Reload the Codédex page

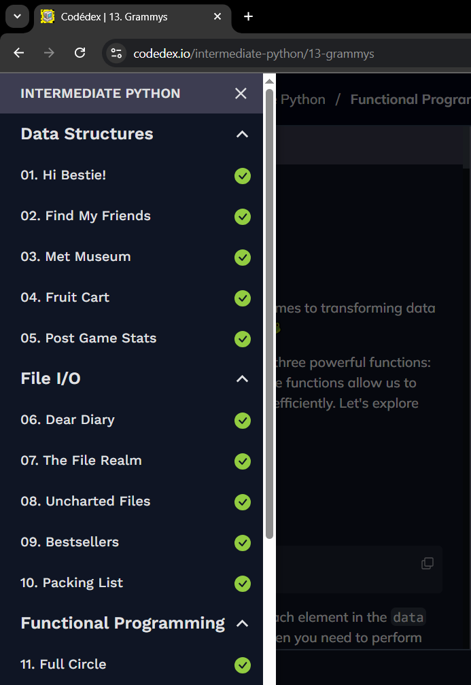tap(80, 53)
